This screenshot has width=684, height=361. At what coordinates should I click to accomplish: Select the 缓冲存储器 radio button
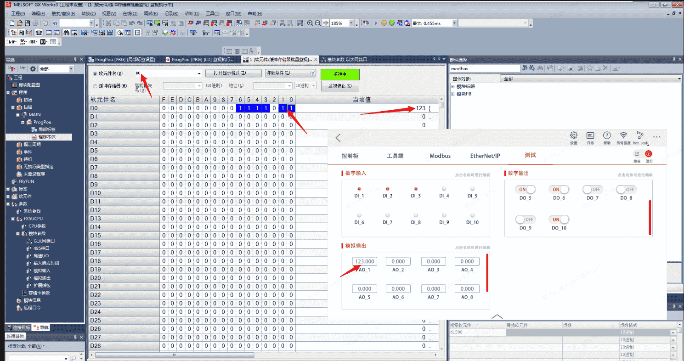click(95, 86)
